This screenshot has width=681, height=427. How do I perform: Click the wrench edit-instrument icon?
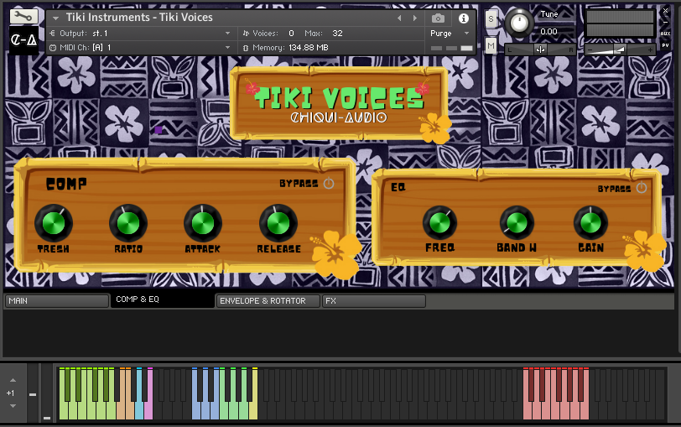click(x=23, y=17)
